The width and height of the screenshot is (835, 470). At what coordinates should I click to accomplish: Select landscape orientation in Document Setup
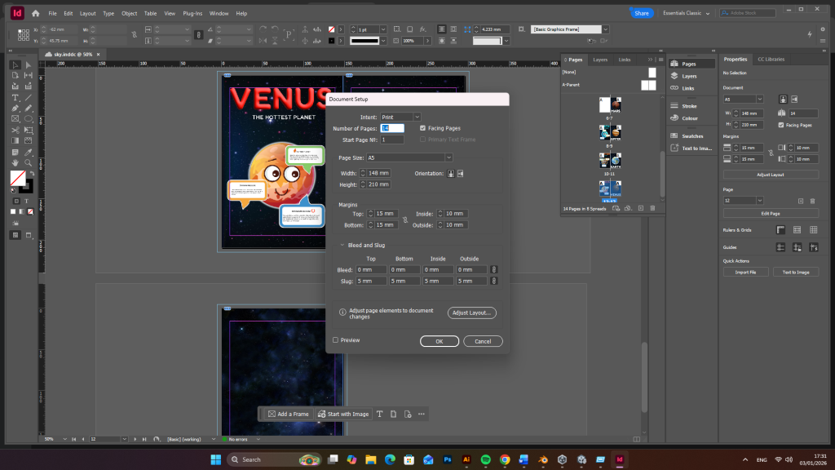tap(460, 173)
